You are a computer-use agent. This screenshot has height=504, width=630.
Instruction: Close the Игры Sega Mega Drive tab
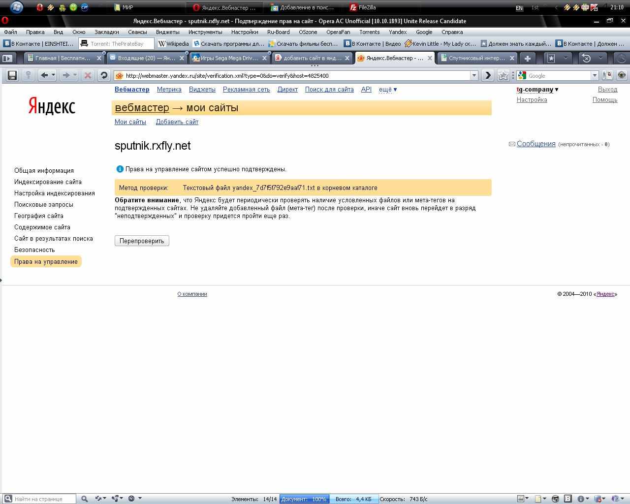point(264,58)
